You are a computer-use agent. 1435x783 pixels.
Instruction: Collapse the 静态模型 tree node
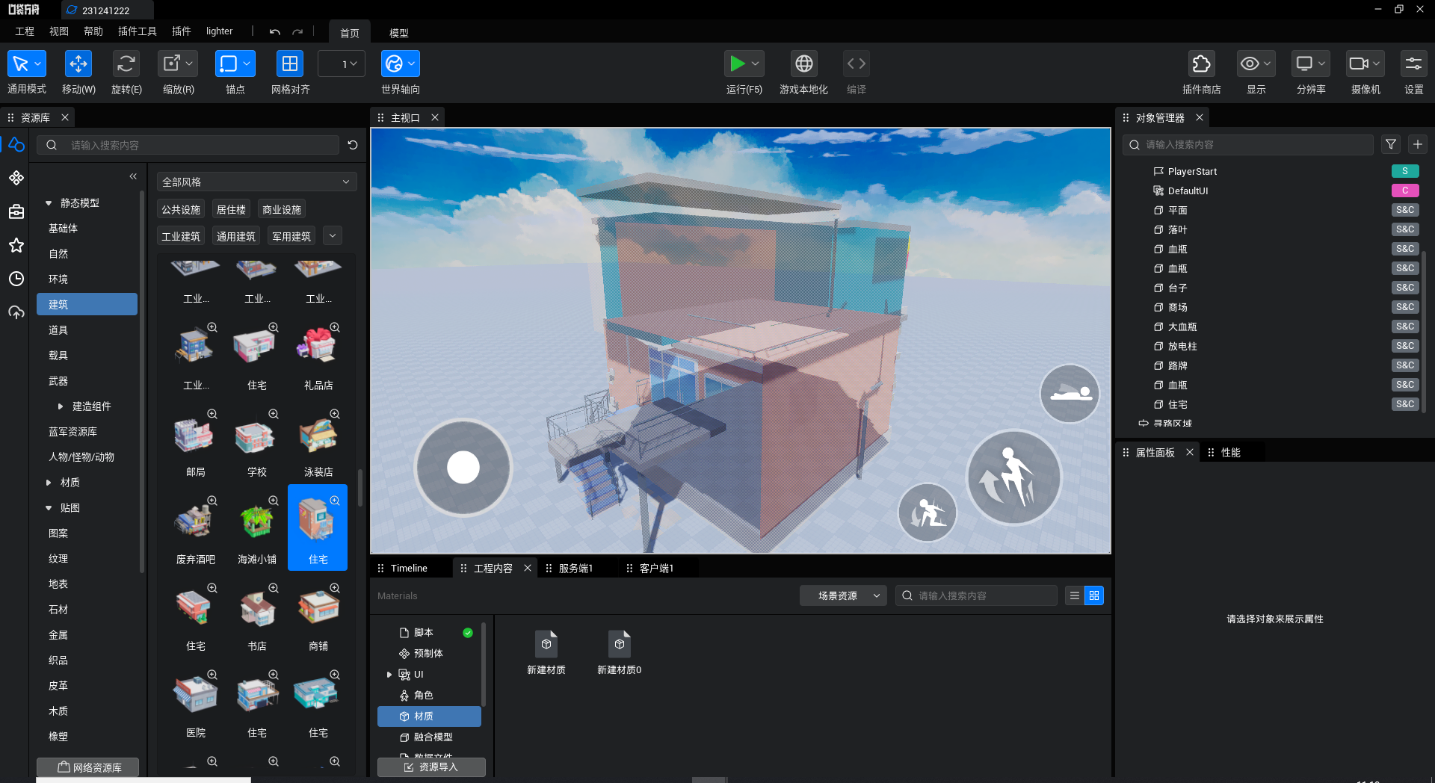tap(49, 203)
